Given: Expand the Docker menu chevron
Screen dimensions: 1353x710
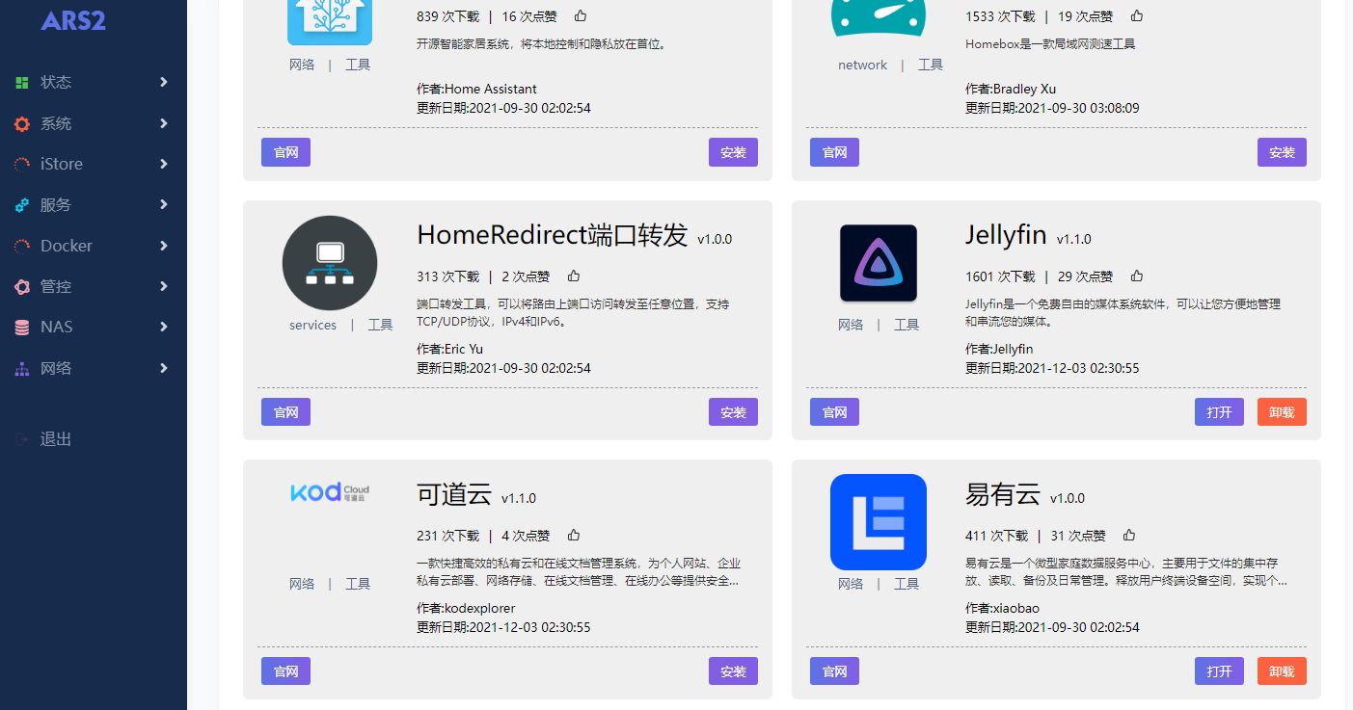Looking at the screenshot, I should tap(164, 246).
